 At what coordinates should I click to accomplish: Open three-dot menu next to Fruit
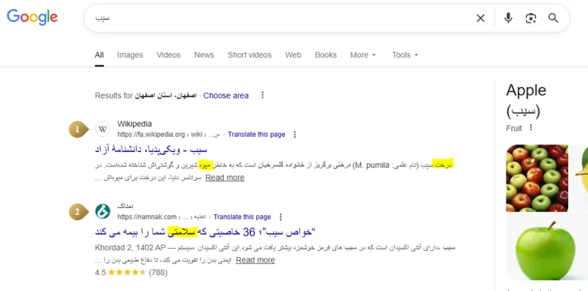click(531, 128)
